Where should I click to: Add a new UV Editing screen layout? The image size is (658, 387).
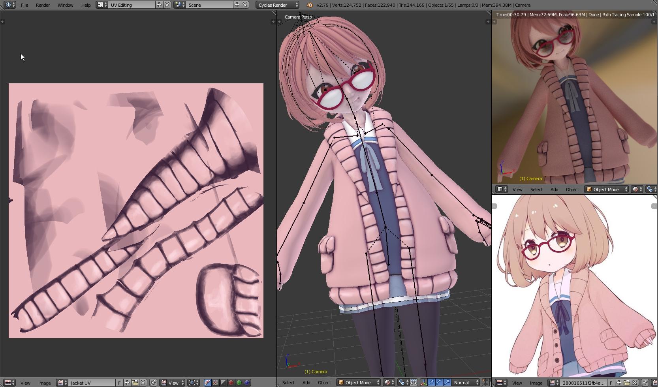[159, 5]
